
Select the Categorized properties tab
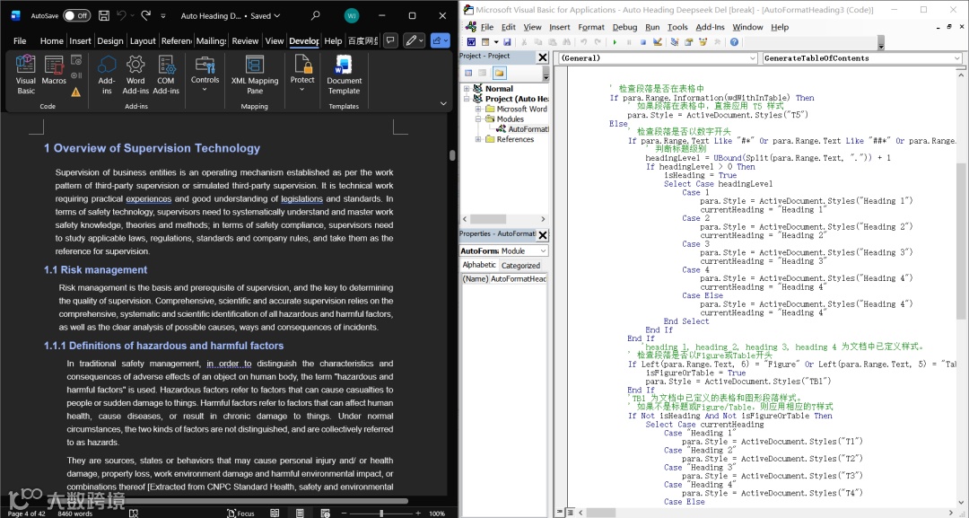(x=520, y=265)
